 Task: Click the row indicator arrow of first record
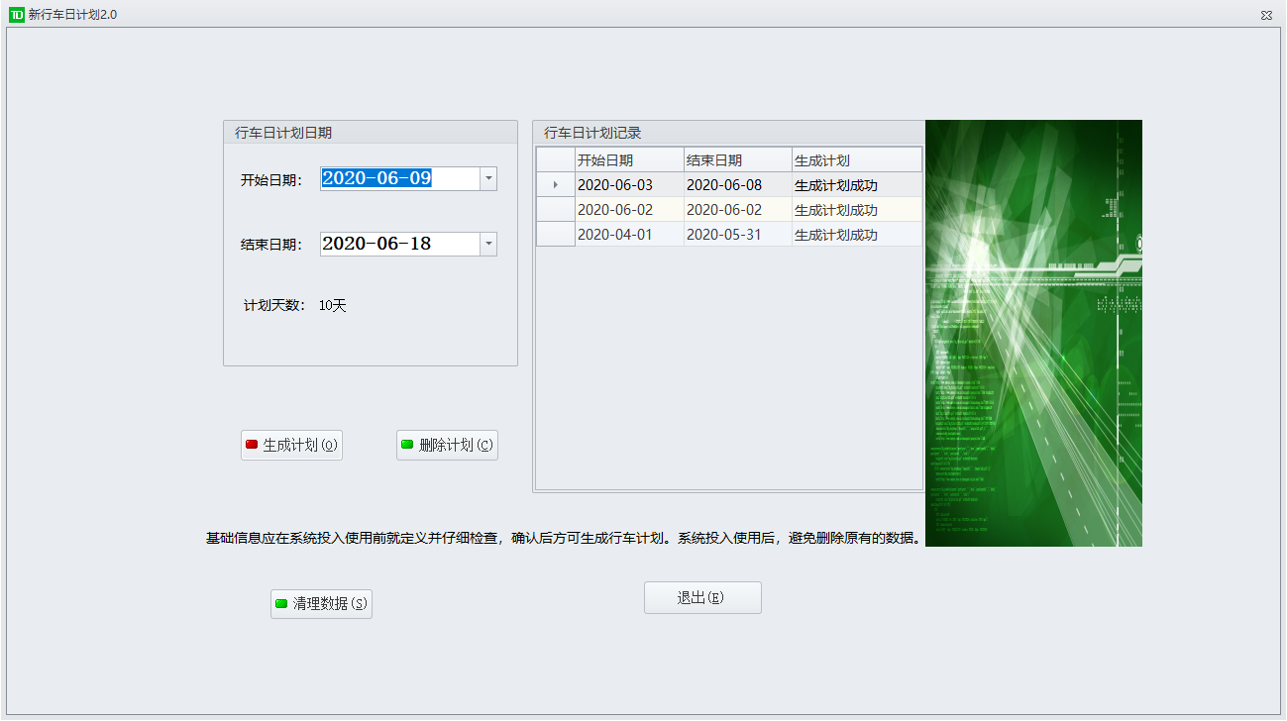(555, 185)
